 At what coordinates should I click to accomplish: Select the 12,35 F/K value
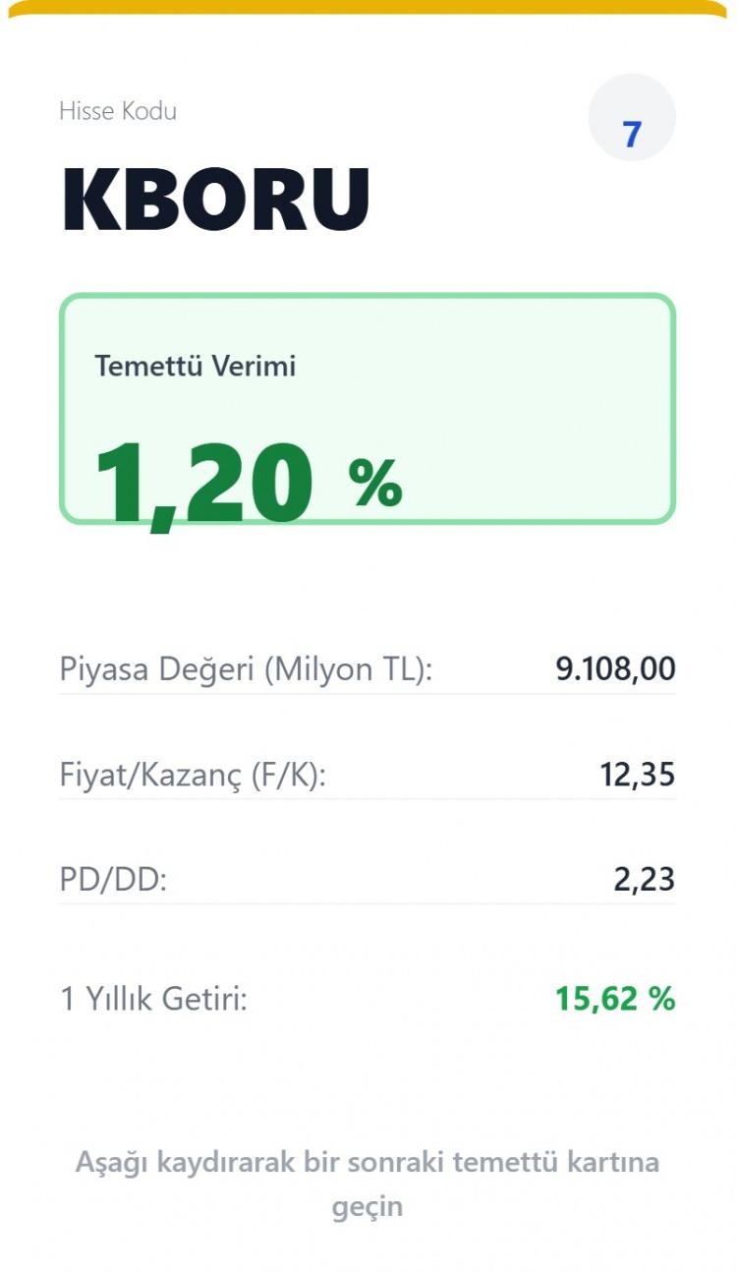[x=638, y=775]
